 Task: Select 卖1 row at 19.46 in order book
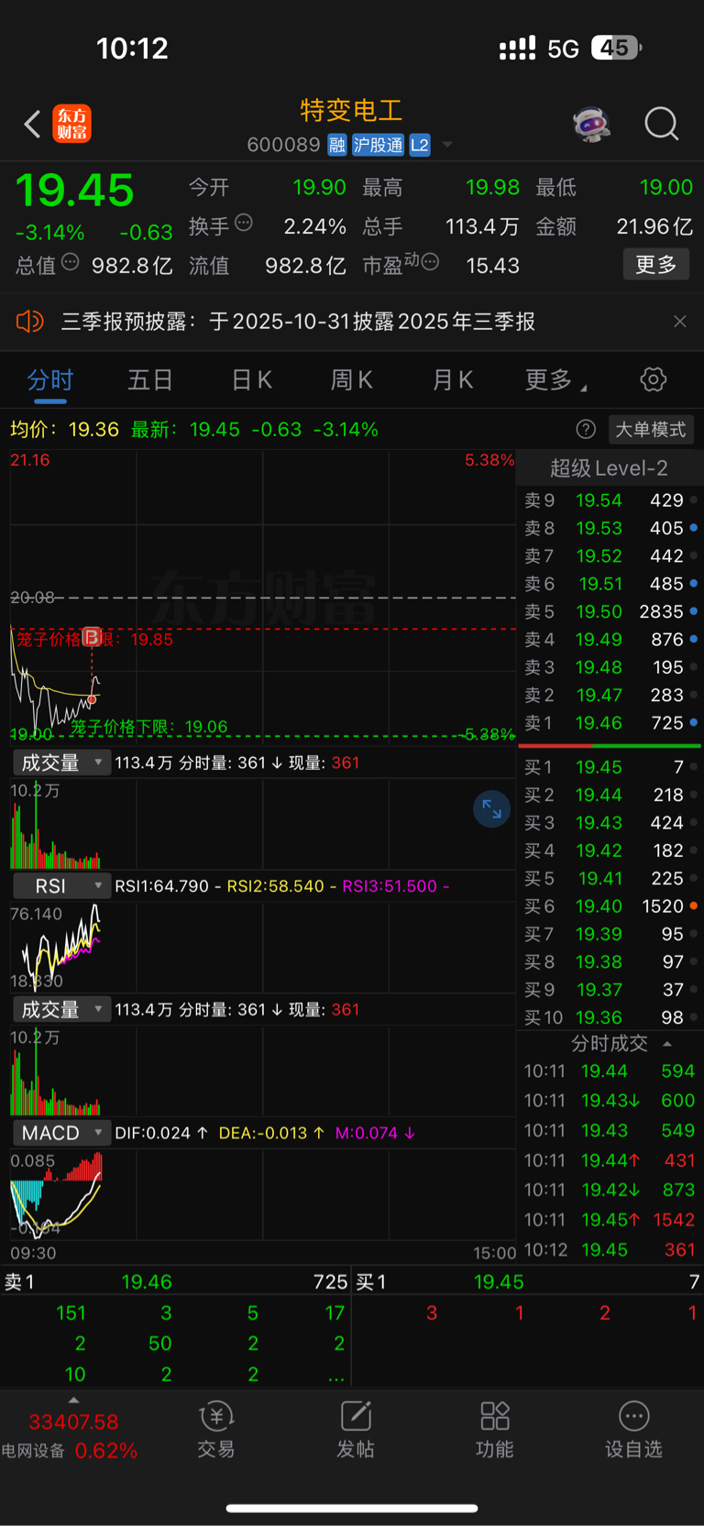609,723
